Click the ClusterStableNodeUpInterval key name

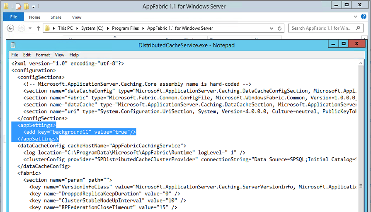click(102, 201)
